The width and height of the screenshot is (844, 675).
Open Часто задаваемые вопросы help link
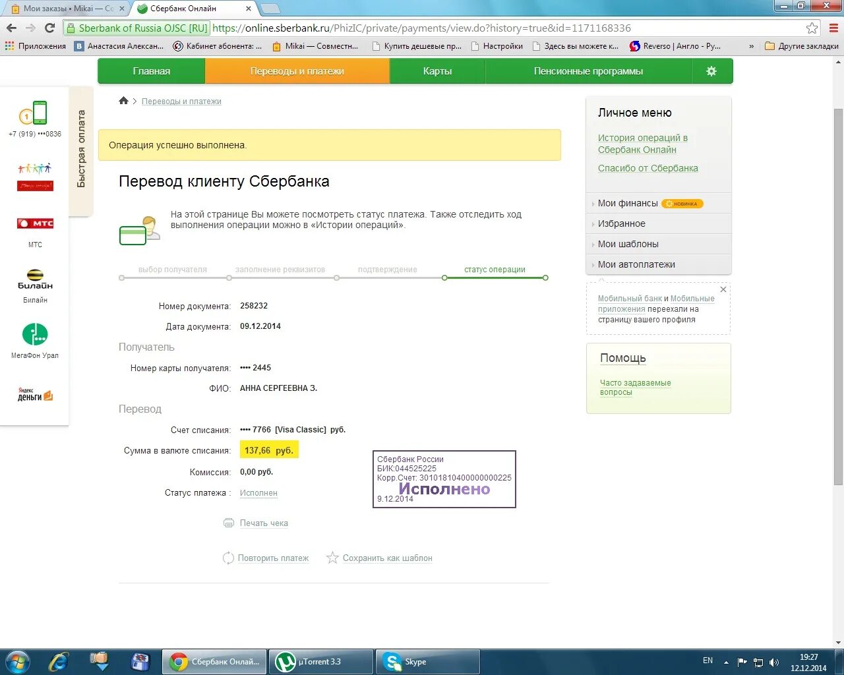pyautogui.click(x=635, y=388)
